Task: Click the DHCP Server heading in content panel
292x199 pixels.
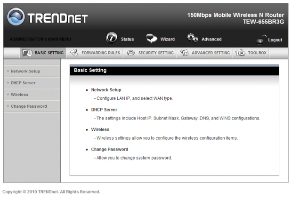Action: pyautogui.click(x=104, y=110)
